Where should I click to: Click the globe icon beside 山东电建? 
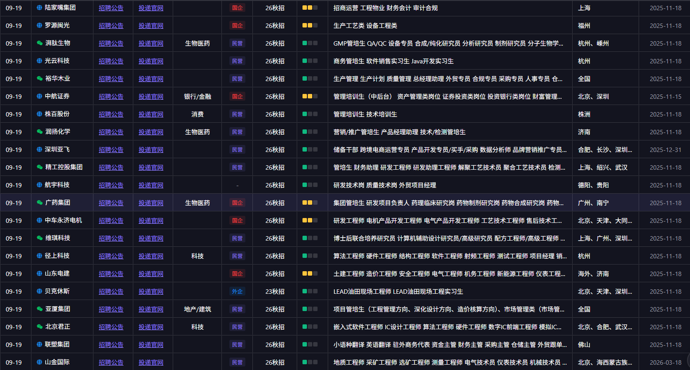pos(39,273)
